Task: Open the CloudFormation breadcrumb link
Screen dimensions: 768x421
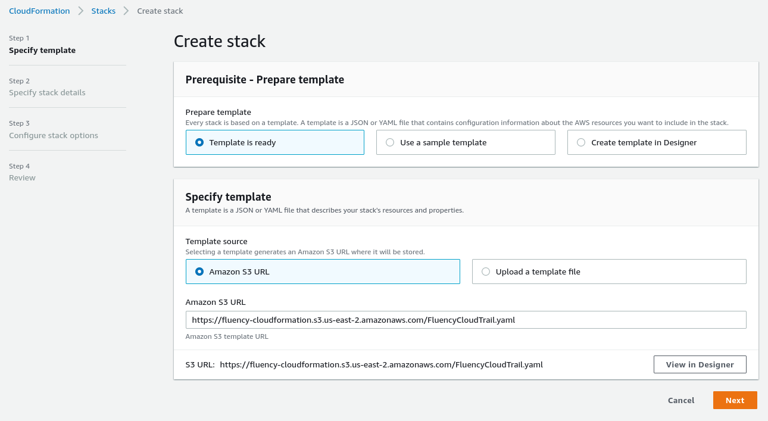Action: pyautogui.click(x=39, y=11)
